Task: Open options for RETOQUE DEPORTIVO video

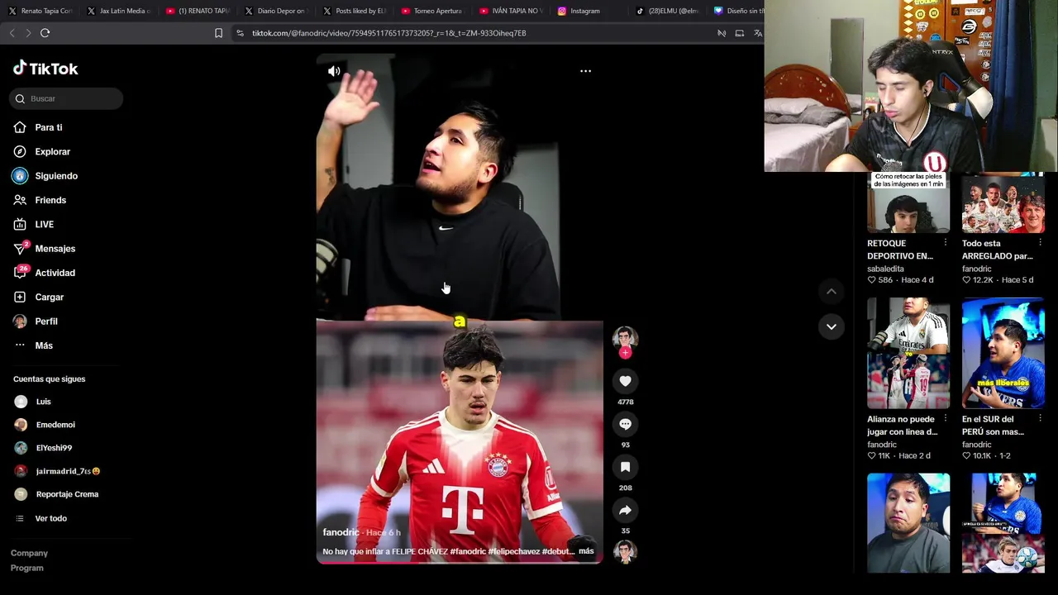Action: click(x=945, y=243)
